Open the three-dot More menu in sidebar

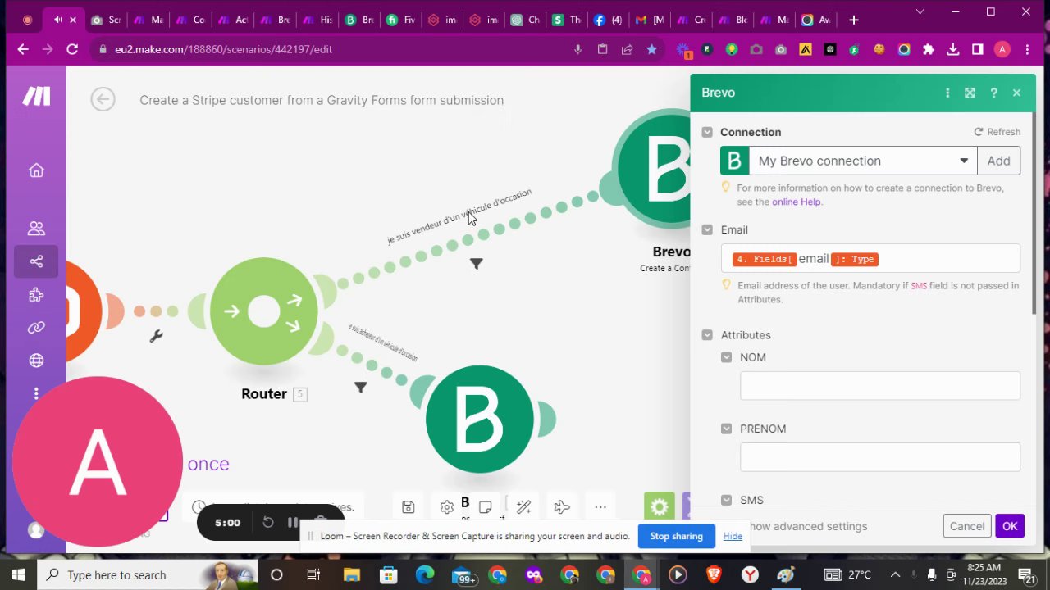[36, 393]
